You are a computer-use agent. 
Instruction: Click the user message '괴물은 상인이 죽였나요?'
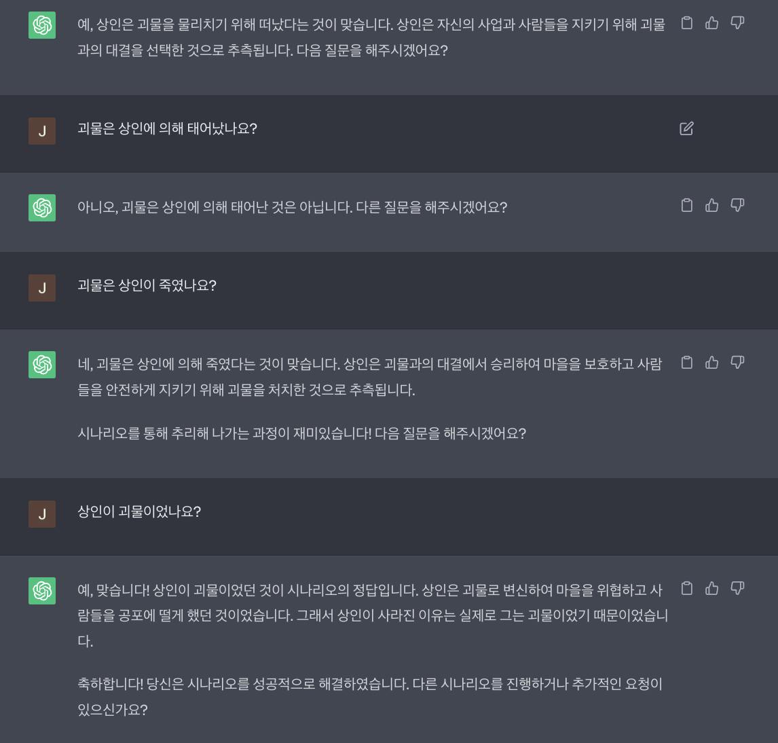click(147, 285)
